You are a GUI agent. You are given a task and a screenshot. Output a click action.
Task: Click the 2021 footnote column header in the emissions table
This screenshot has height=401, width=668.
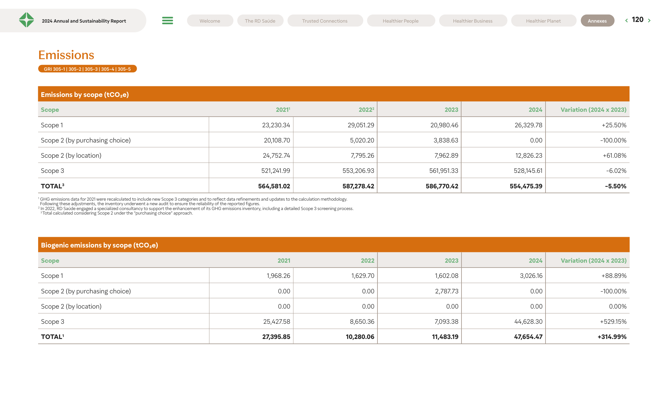coord(283,110)
